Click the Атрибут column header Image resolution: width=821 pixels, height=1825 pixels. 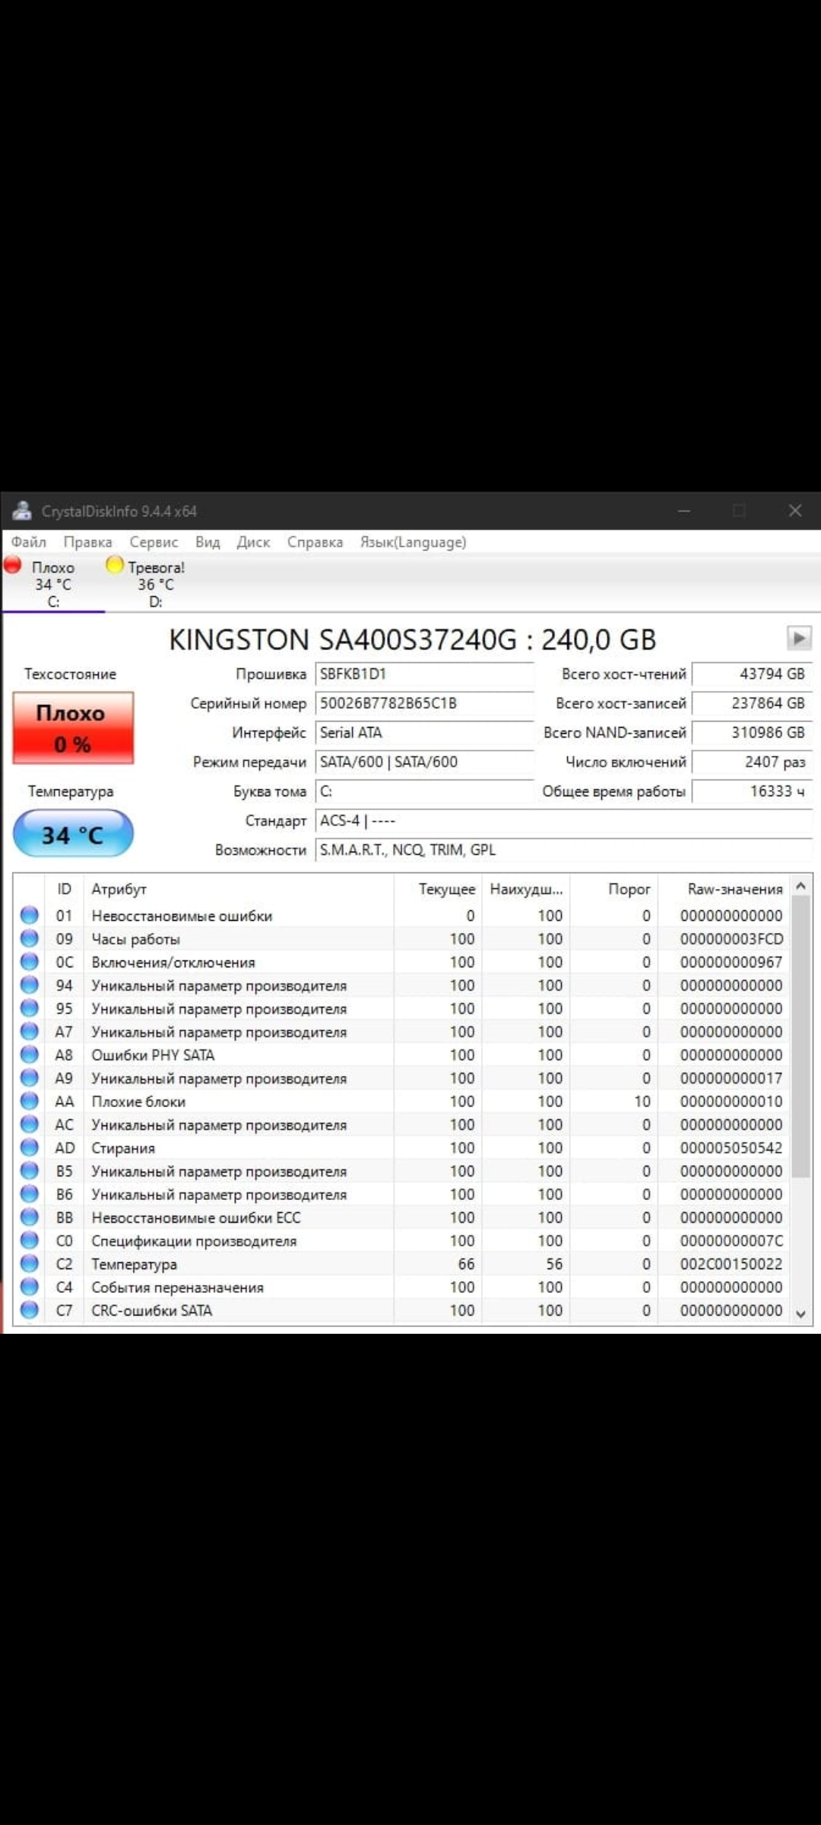click(238, 889)
